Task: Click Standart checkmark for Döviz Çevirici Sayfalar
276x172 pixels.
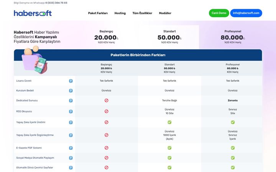Action: click(x=169, y=168)
